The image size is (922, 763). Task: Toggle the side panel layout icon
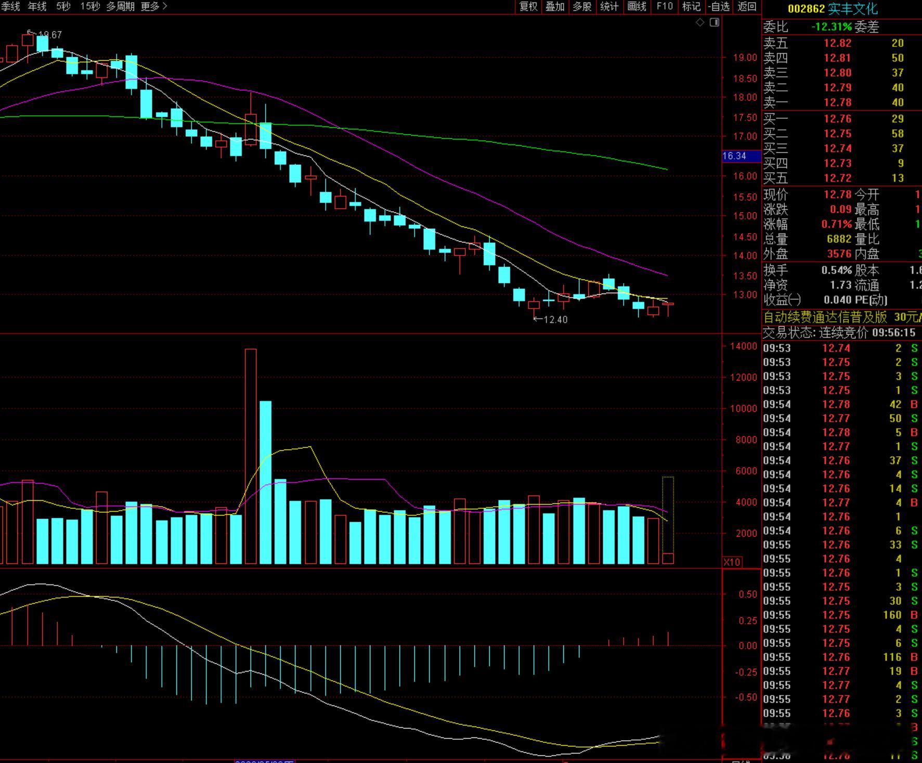(x=715, y=22)
